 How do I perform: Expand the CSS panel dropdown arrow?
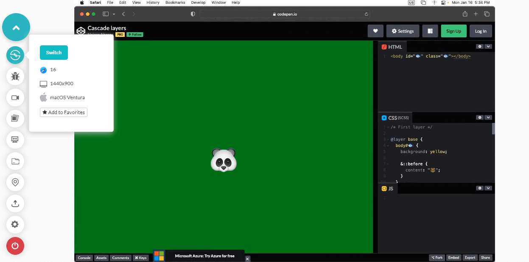coord(488,117)
